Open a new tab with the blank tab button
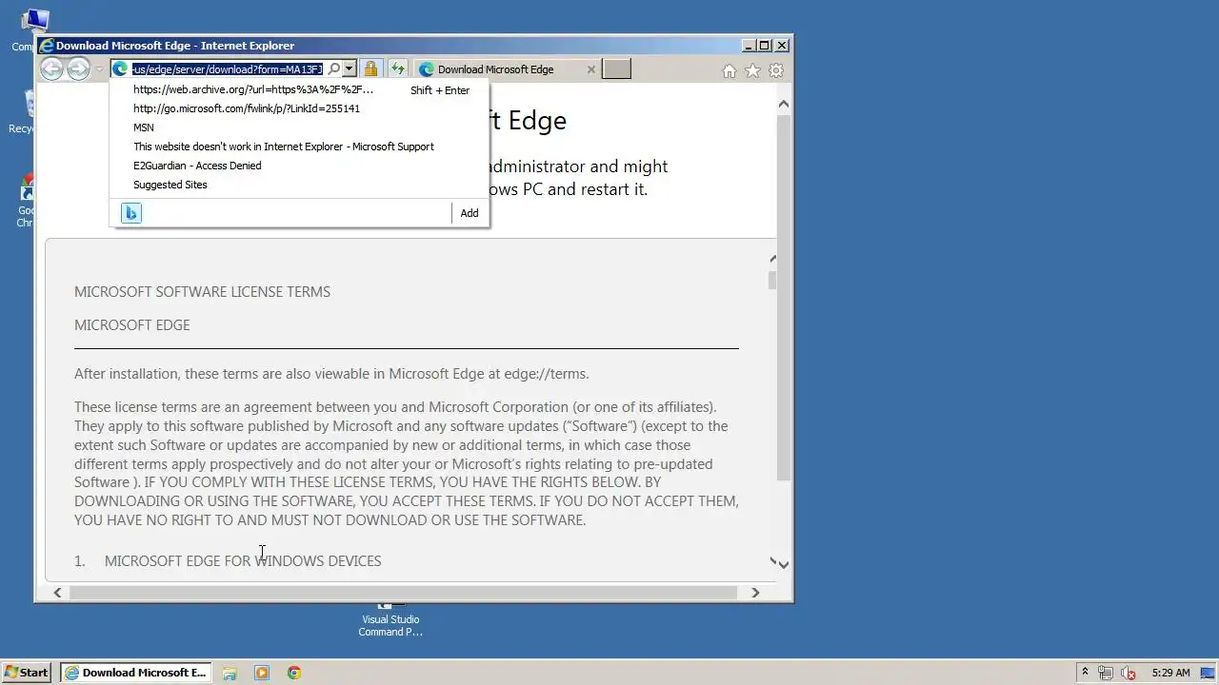This screenshot has width=1219, height=685. click(616, 68)
